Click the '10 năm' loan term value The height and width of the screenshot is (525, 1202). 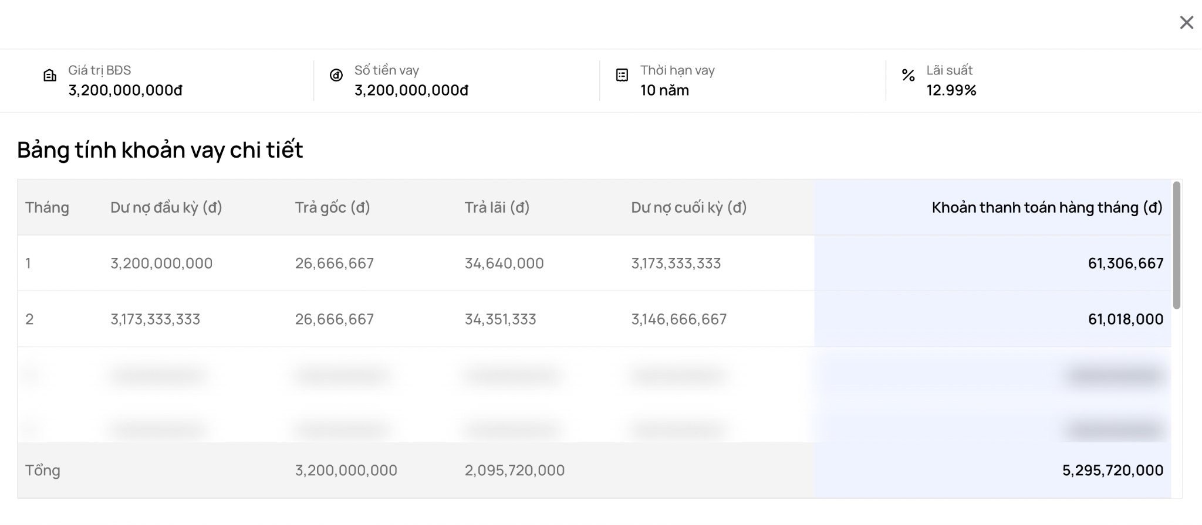click(x=664, y=90)
